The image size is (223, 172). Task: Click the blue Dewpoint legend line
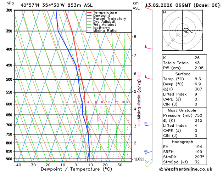89,16
